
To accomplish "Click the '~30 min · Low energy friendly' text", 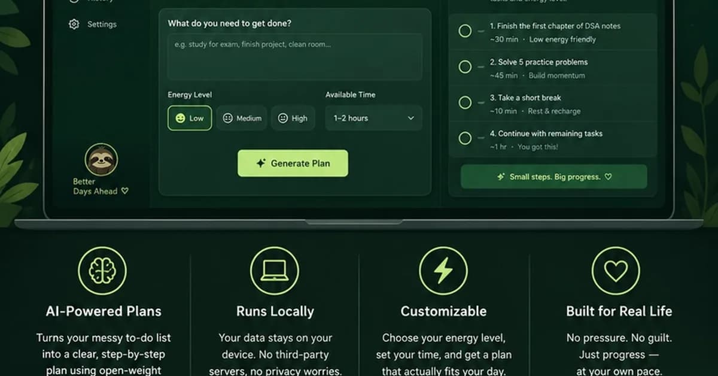I will pos(543,40).
